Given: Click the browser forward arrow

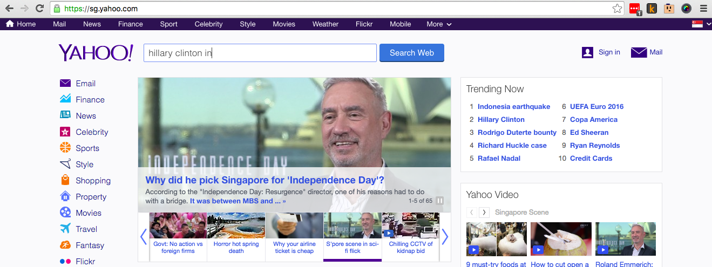Looking at the screenshot, I should [x=24, y=9].
